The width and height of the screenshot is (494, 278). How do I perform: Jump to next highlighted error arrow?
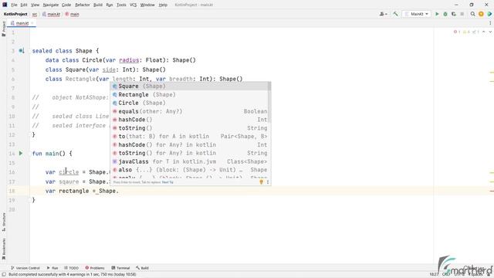tap(490, 32)
